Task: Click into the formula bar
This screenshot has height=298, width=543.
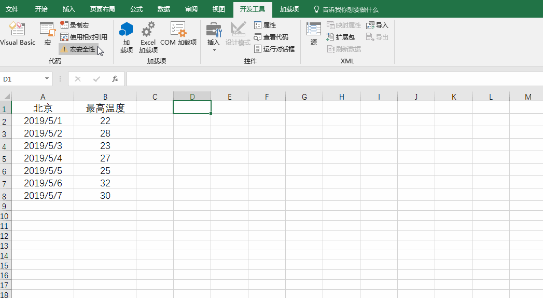Action: point(335,79)
